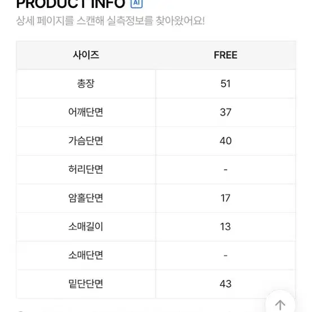Click the PRODUCT INFO heading
The height and width of the screenshot is (312, 312).
[71, 3]
